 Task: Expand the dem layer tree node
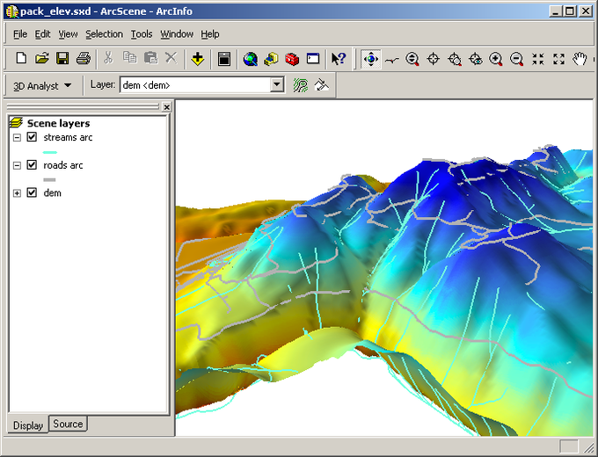coord(17,193)
